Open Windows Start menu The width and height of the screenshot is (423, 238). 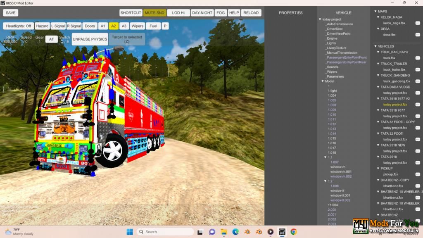pyautogui.click(x=130, y=232)
